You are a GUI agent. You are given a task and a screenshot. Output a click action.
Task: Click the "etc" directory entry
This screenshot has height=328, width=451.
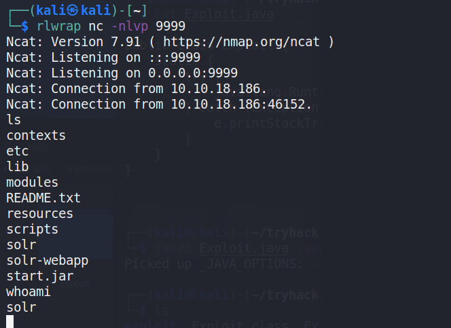[x=18, y=151]
